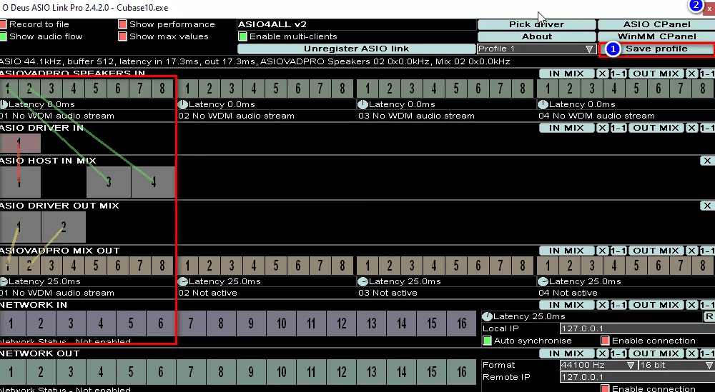Open the 44100 Hz format dropdown
Viewport: 715px width, 392px height.
pos(598,365)
